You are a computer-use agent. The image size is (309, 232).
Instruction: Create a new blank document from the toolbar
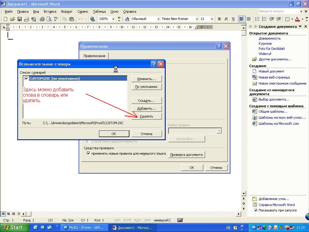click(x=5, y=19)
